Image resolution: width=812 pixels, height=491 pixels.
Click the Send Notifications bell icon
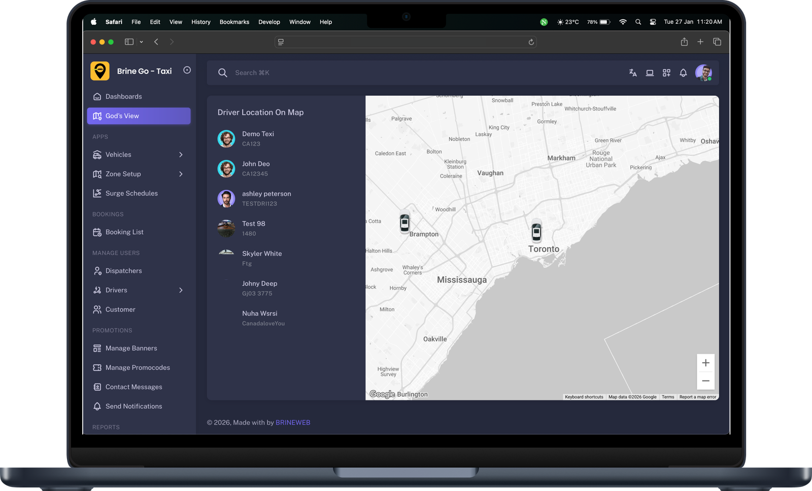point(97,406)
